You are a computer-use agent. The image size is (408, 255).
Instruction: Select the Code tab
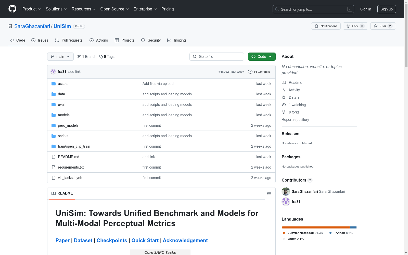click(x=18, y=40)
